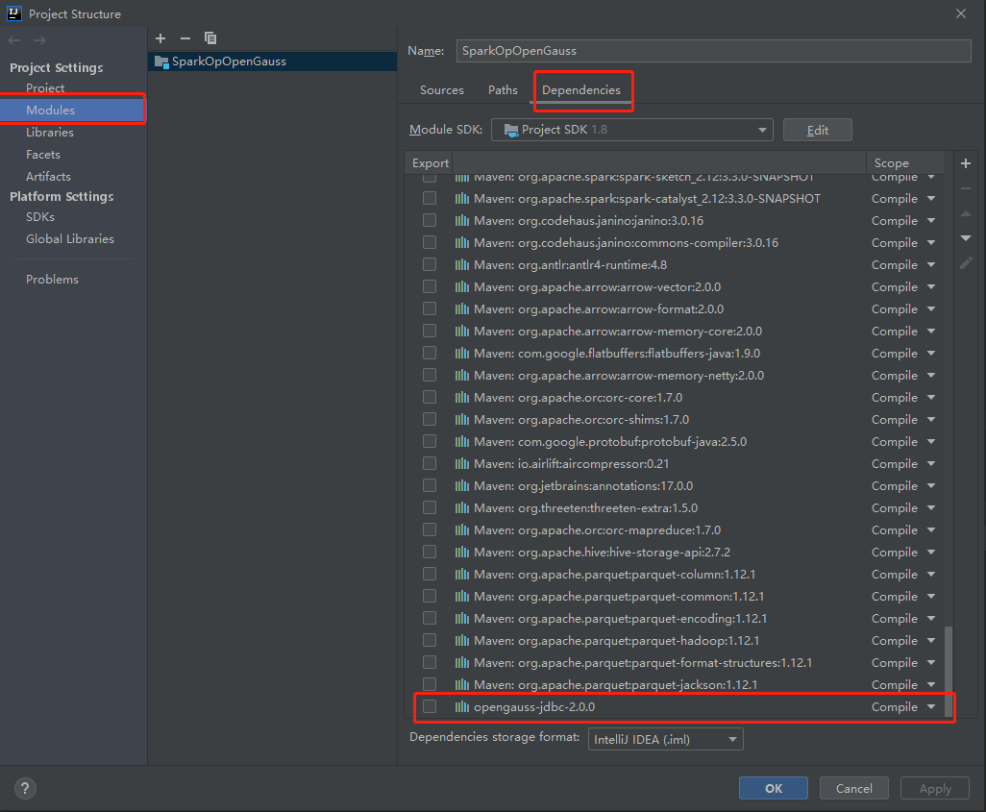The image size is (986, 812).
Task: Click the Remove module minus icon
Action: (x=185, y=38)
